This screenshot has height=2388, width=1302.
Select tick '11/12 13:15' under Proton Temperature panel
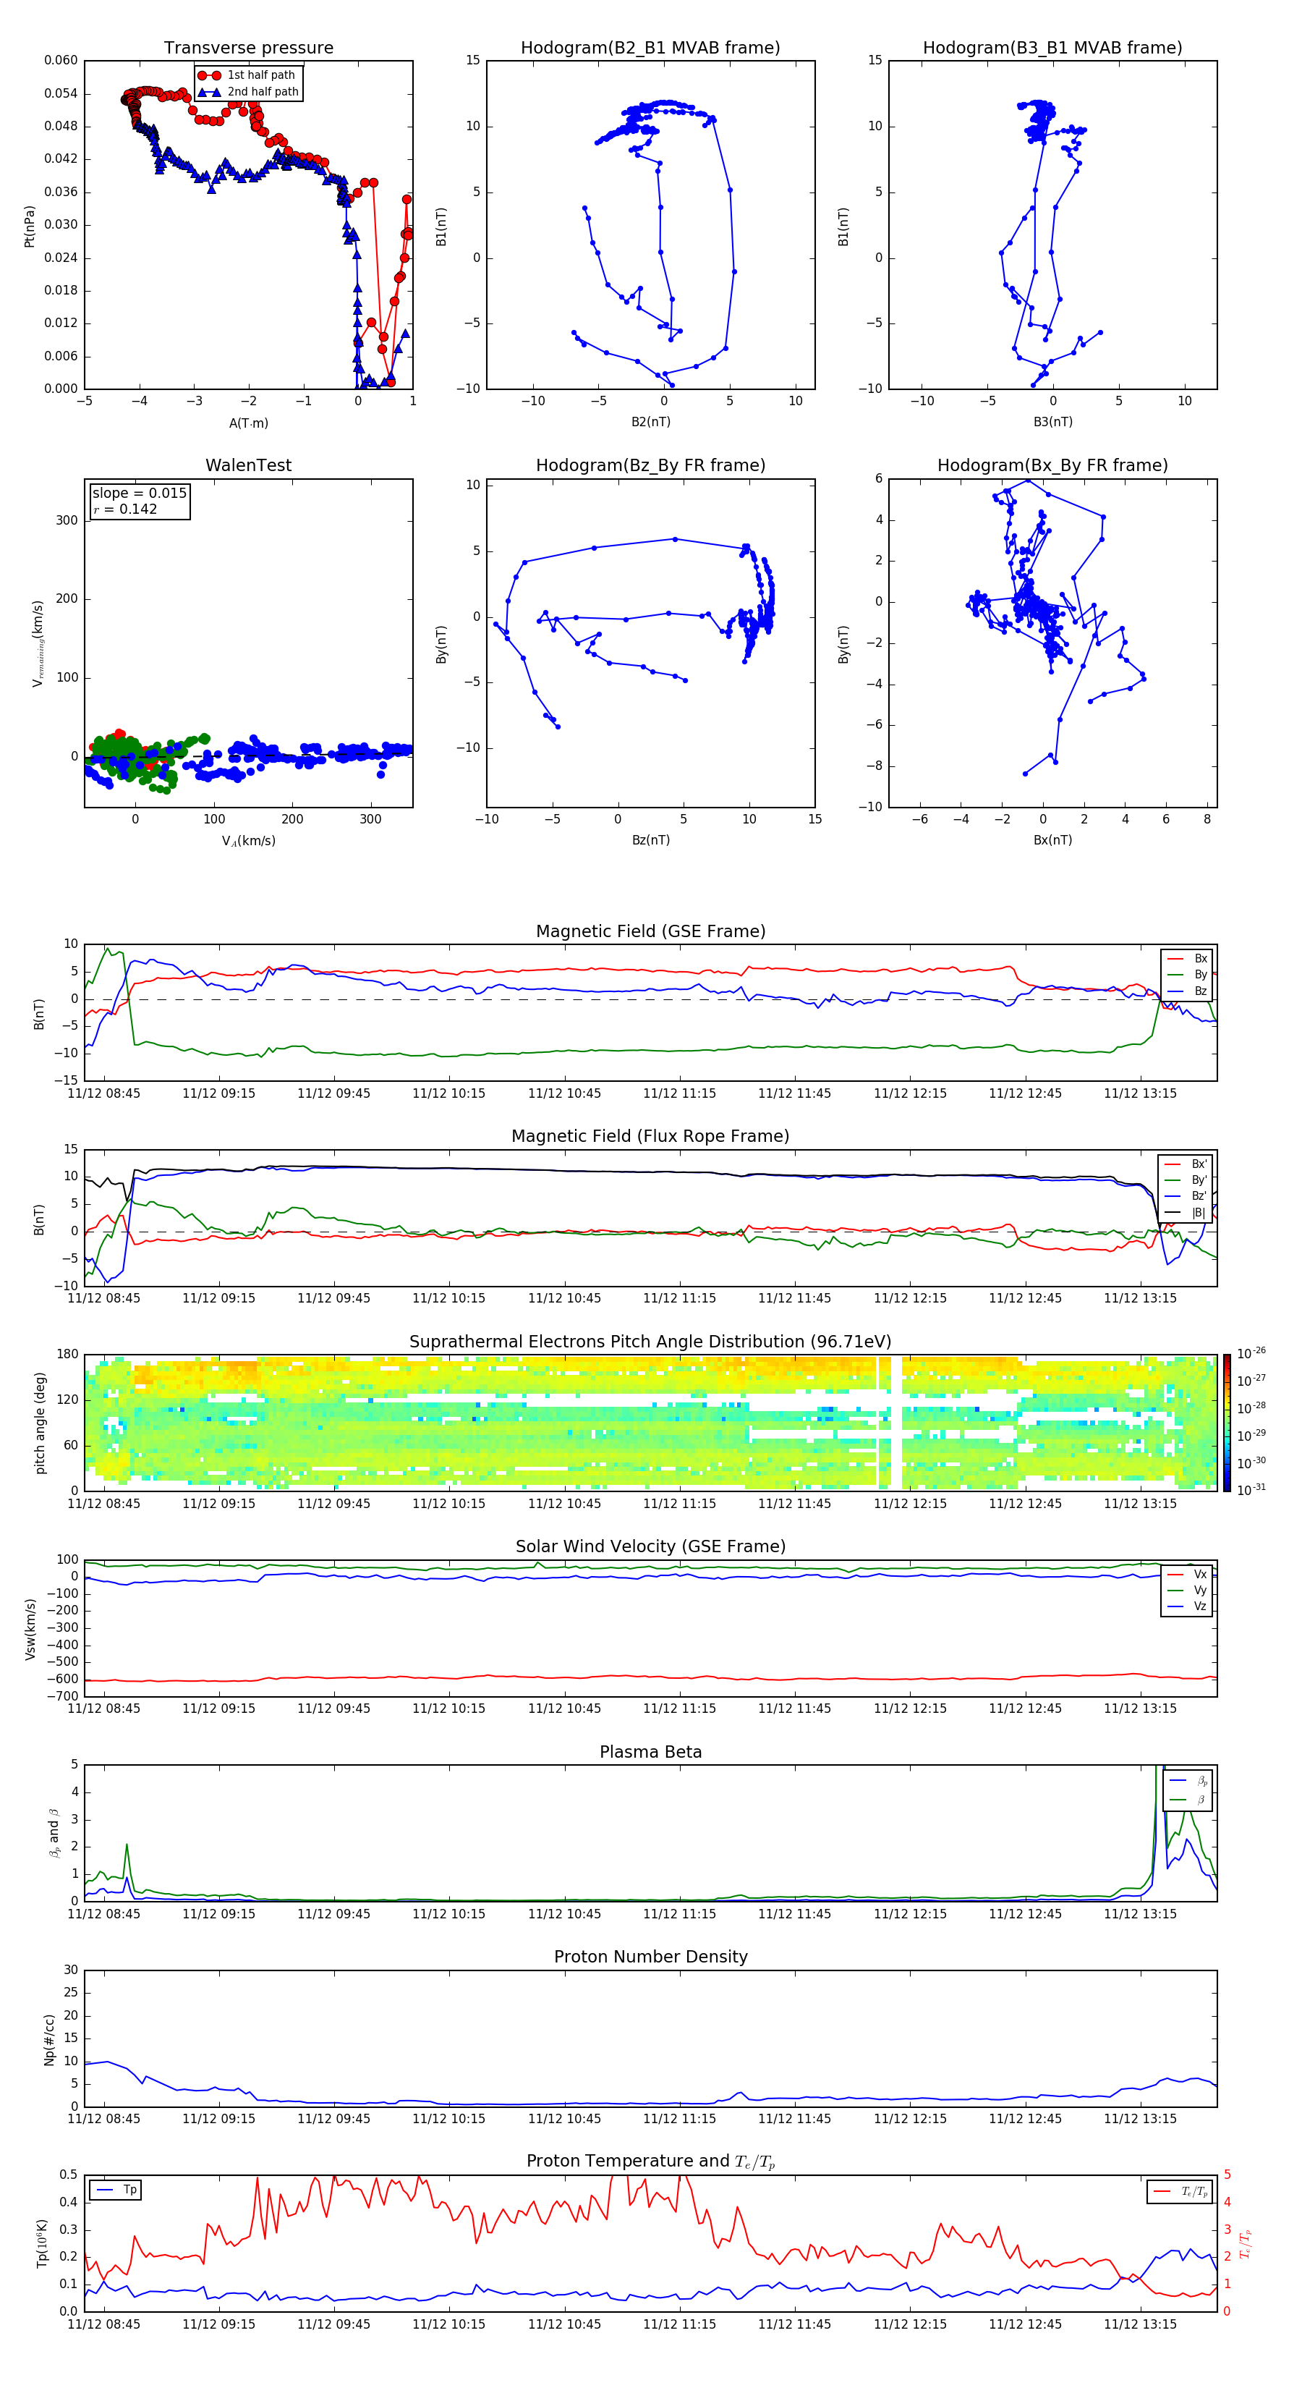pyautogui.click(x=1140, y=2325)
